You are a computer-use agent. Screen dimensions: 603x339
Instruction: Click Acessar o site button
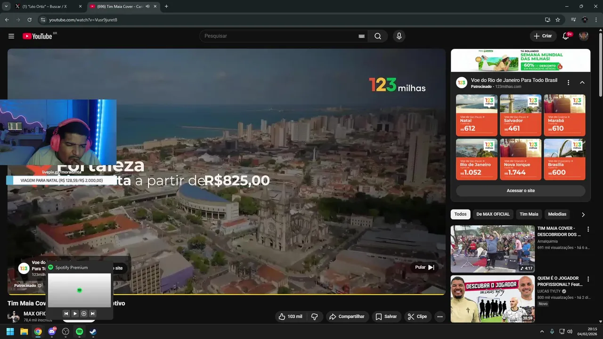[521, 191]
